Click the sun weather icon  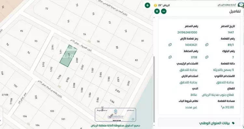[155, 6]
